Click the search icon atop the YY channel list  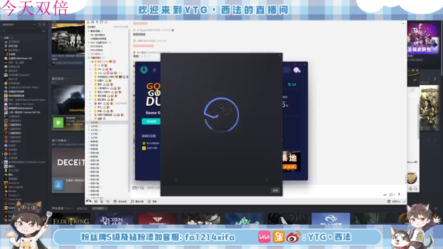[106, 22]
